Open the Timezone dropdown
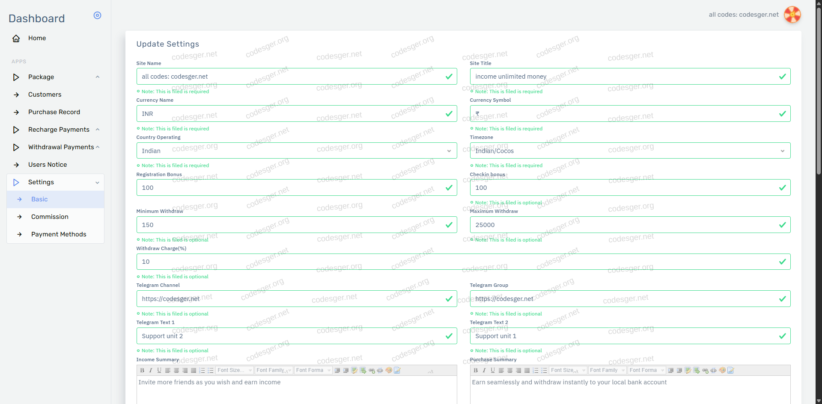This screenshot has height=404, width=822. 630,151
